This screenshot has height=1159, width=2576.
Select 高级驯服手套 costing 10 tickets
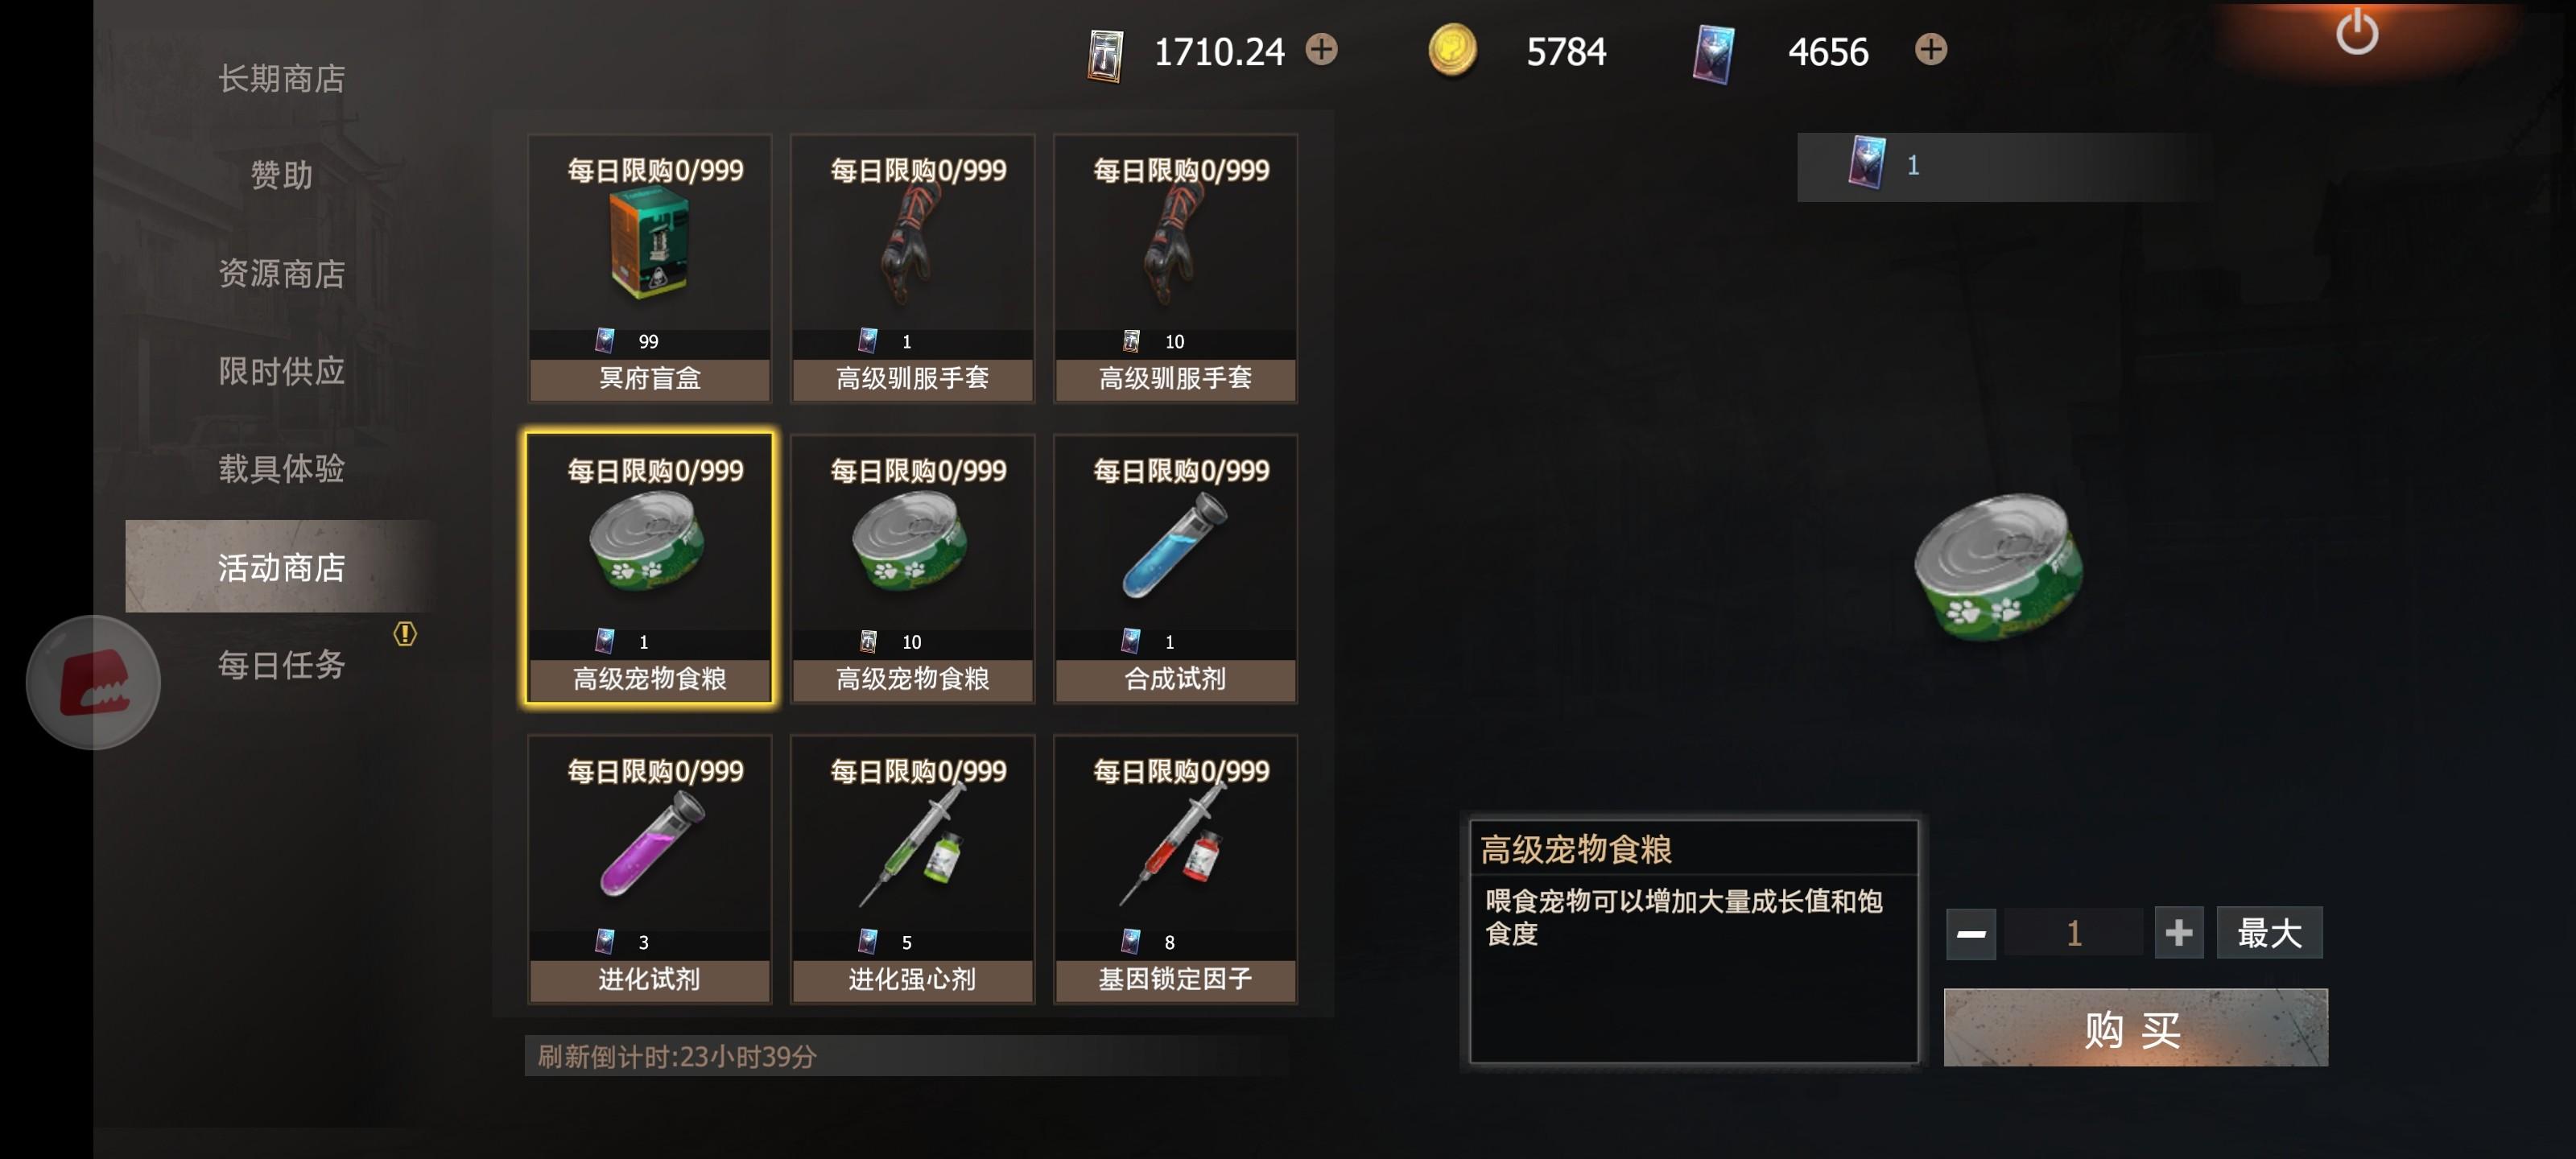coord(1175,268)
